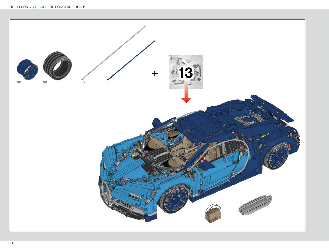Screen dimensions: 329x250
Task: Click the "4x" quantity under the tire
Action: click(45, 82)
